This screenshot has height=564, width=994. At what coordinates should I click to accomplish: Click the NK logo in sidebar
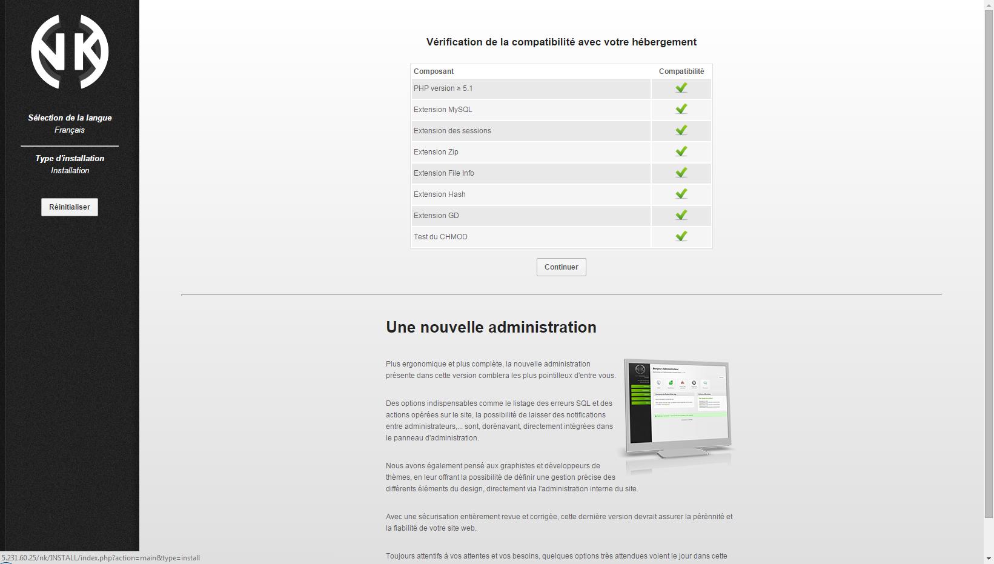[70, 52]
